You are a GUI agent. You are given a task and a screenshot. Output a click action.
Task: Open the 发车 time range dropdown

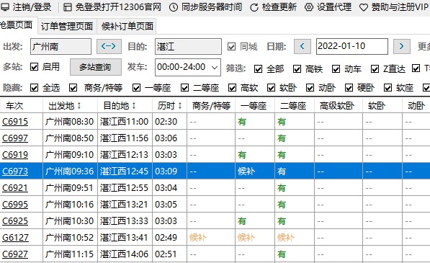pyautogui.click(x=188, y=67)
